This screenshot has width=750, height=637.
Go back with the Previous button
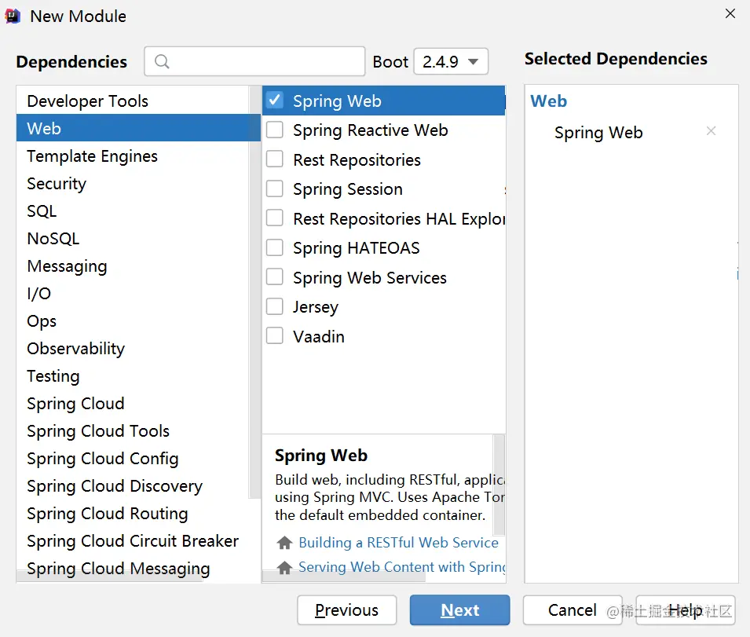point(346,610)
